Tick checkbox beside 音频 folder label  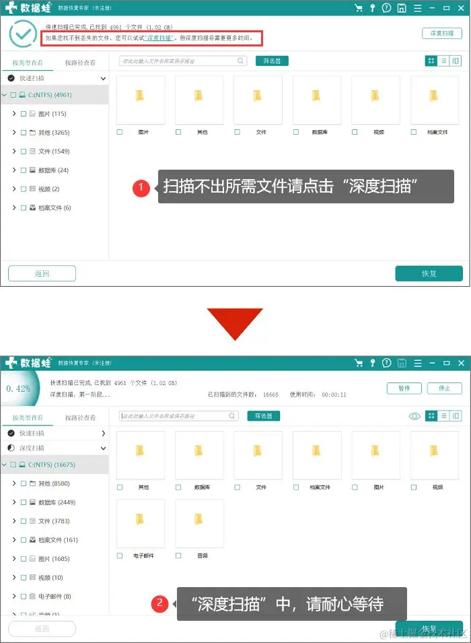178,555
